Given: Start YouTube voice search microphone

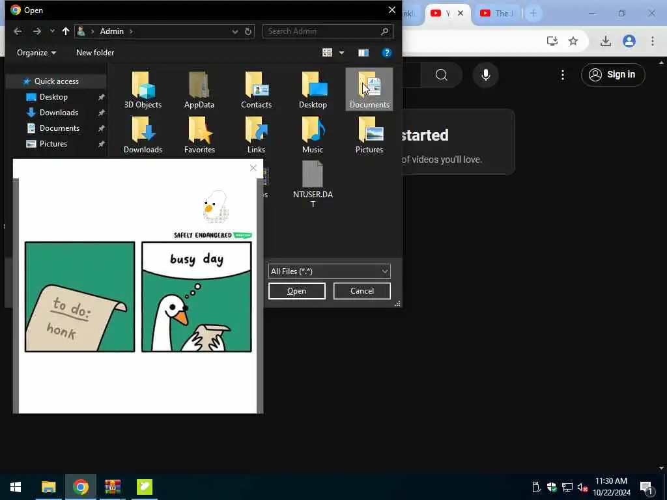Looking at the screenshot, I should point(485,75).
